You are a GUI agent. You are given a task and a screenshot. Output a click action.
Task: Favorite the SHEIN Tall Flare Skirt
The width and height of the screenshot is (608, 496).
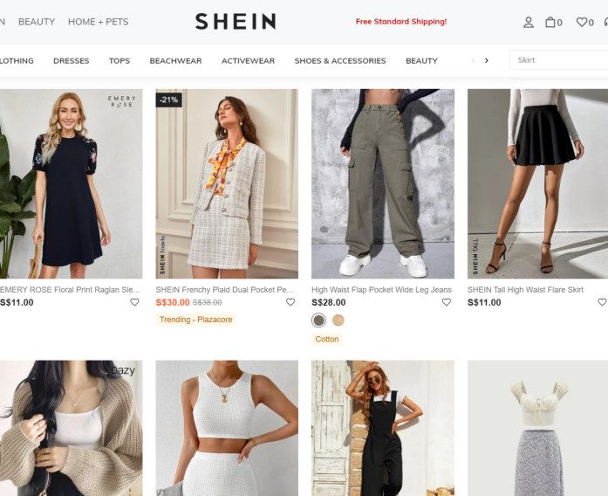click(x=602, y=302)
